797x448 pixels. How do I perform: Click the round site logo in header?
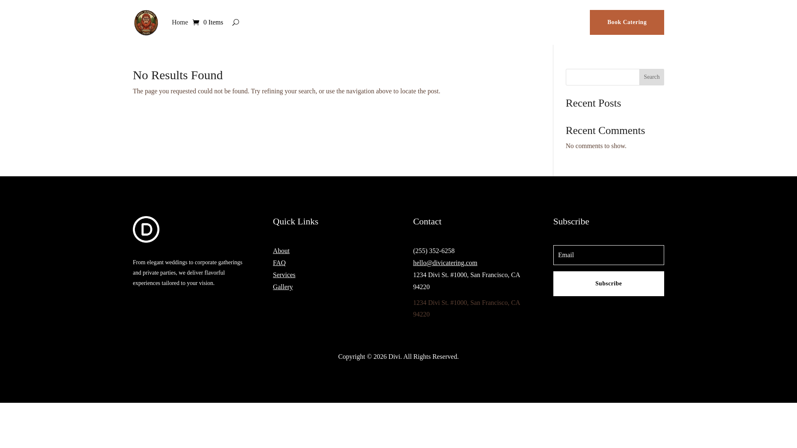tap(146, 22)
